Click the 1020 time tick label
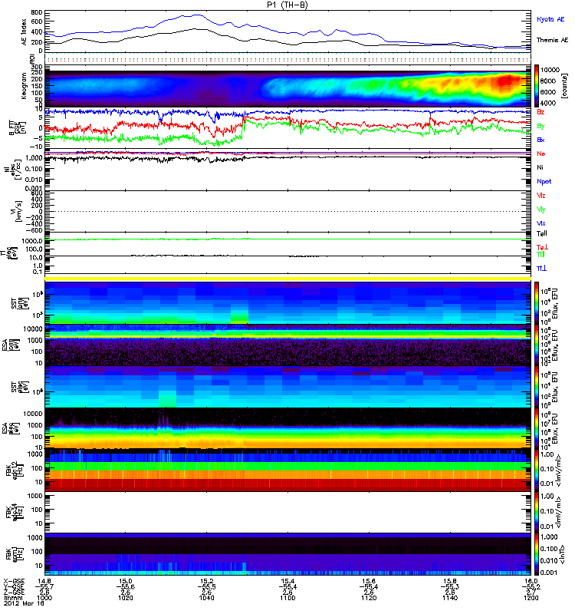Image resolution: width=575 pixels, height=614 pixels. (125, 598)
